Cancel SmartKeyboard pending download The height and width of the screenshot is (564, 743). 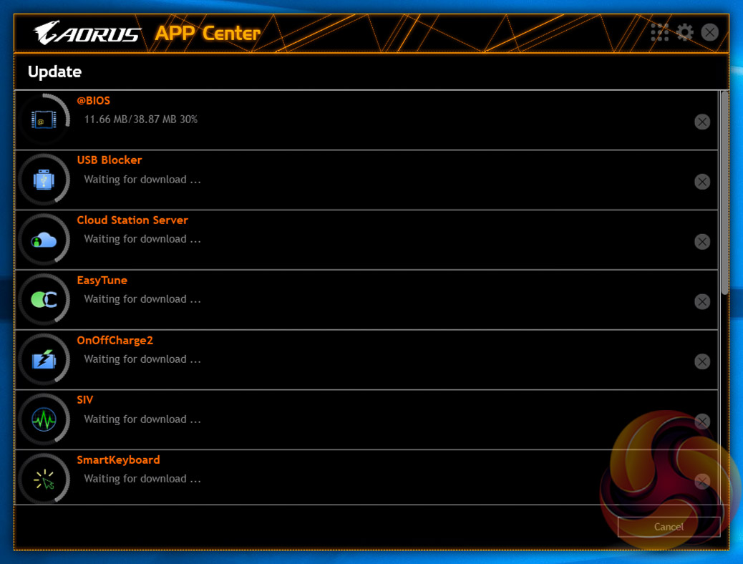point(701,482)
